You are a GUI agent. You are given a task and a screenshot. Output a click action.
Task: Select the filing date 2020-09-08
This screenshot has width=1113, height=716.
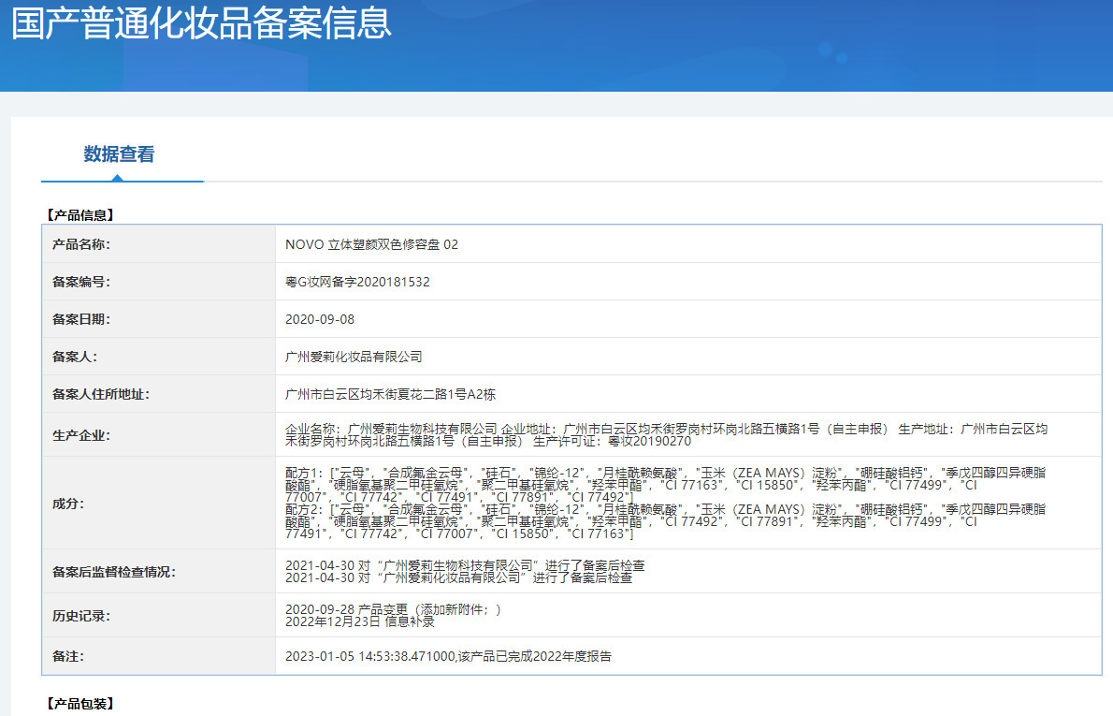pos(320,320)
